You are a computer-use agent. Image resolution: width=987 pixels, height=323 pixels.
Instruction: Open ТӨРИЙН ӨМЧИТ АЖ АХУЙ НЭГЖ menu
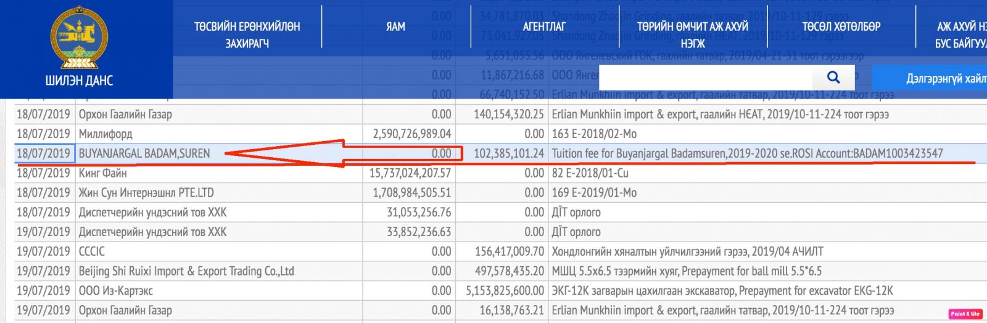tap(692, 35)
